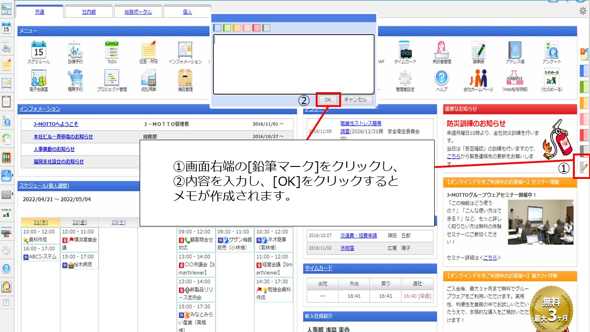Open the 管理者設定 gear icon
Screen dimensions: 590x332
click(x=405, y=77)
